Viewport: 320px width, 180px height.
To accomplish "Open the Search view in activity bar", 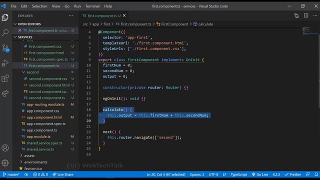I will pos(5,32).
